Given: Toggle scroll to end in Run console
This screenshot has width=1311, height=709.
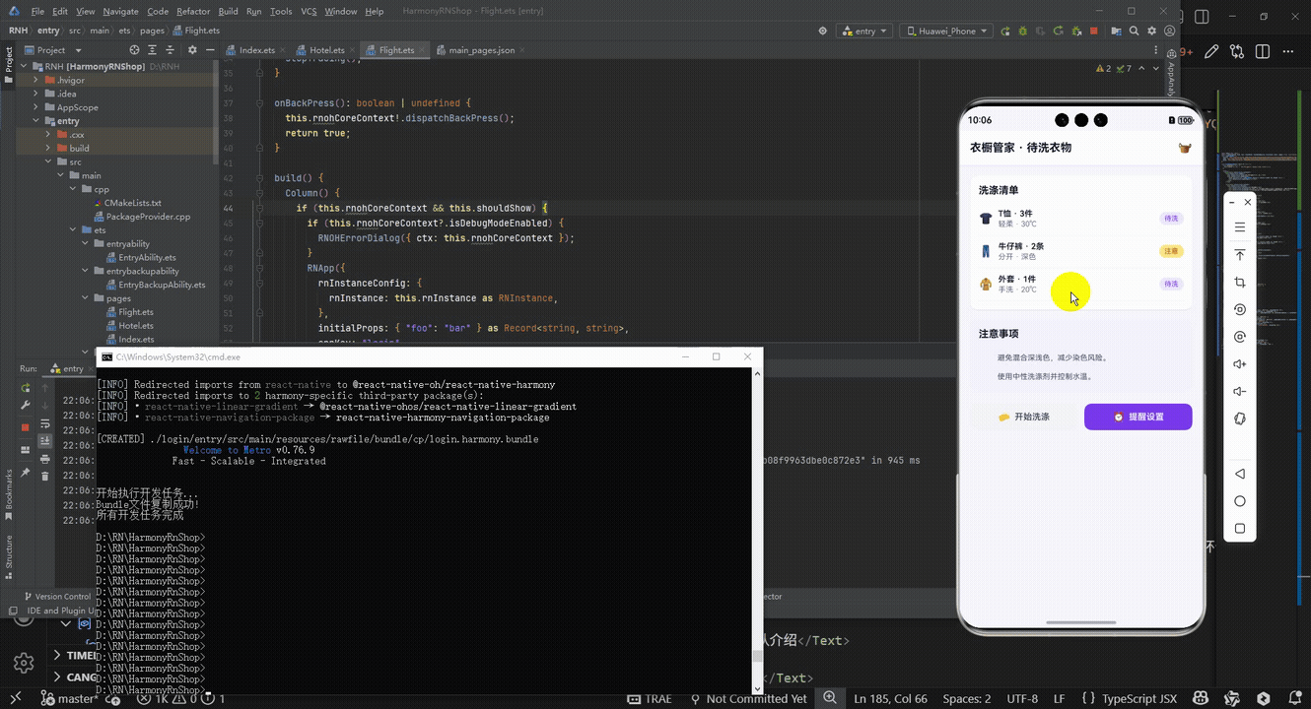Looking at the screenshot, I should click(x=45, y=441).
